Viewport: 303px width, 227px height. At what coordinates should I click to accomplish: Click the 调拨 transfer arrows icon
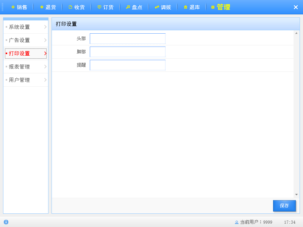click(x=157, y=7)
